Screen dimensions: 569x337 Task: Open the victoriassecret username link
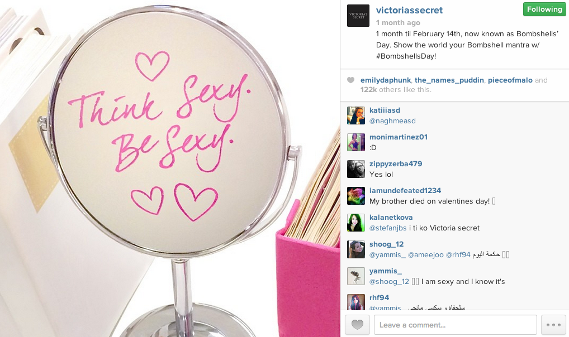pyautogui.click(x=409, y=10)
